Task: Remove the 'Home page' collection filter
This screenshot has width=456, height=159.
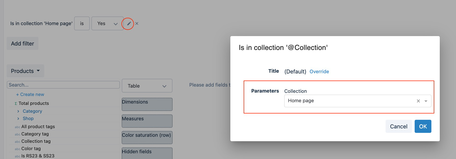Action: tap(137, 24)
